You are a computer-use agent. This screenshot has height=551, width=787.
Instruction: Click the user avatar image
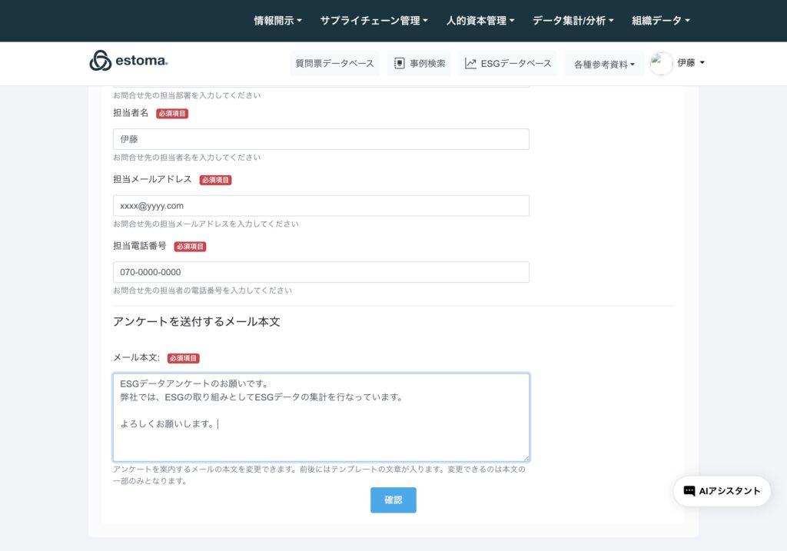pyautogui.click(x=661, y=64)
